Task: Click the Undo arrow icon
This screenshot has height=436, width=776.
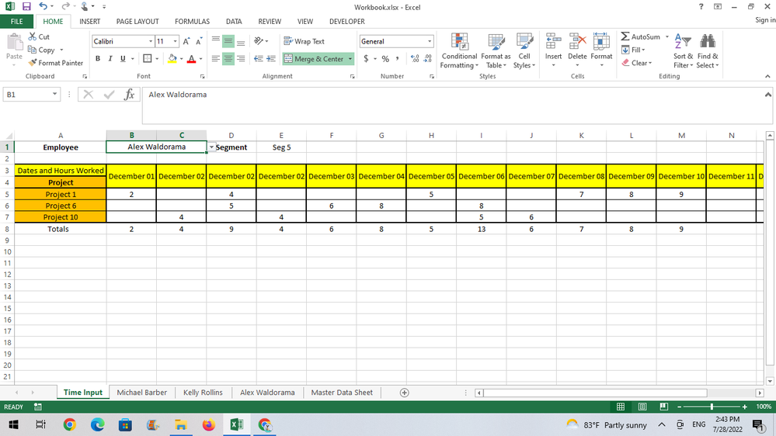Action: pyautogui.click(x=43, y=6)
